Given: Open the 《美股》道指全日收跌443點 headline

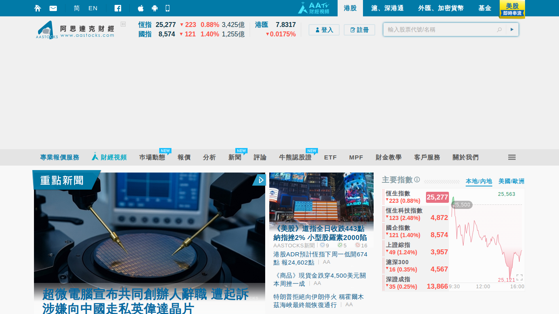Looking at the screenshot, I should [x=320, y=233].
